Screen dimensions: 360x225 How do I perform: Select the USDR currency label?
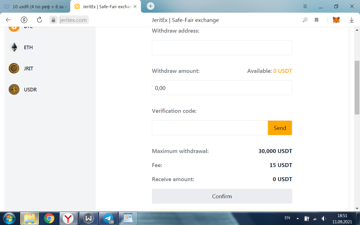pos(30,90)
